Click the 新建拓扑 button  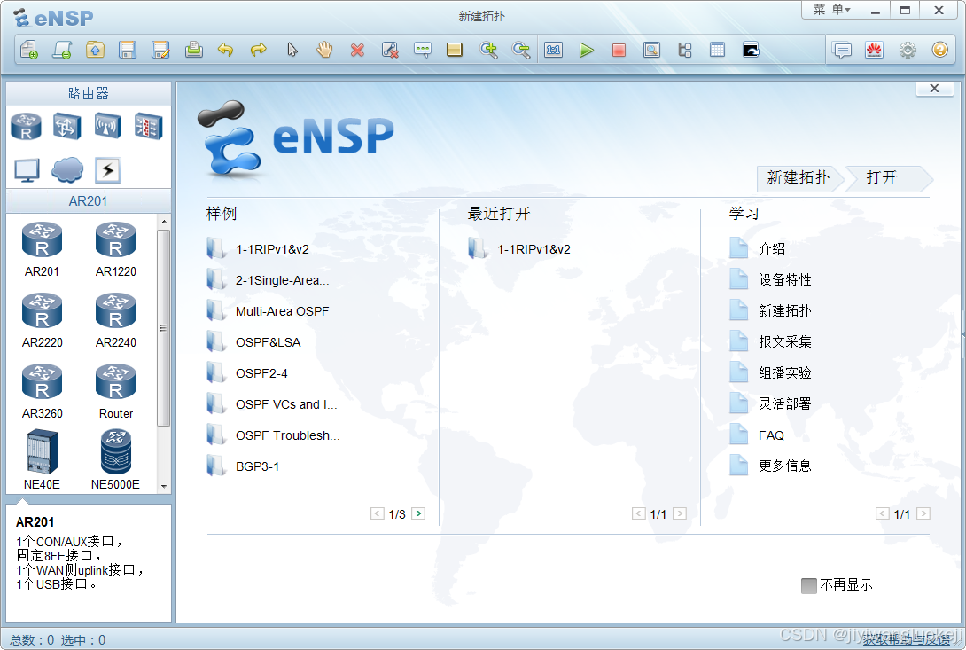pyautogui.click(x=798, y=178)
